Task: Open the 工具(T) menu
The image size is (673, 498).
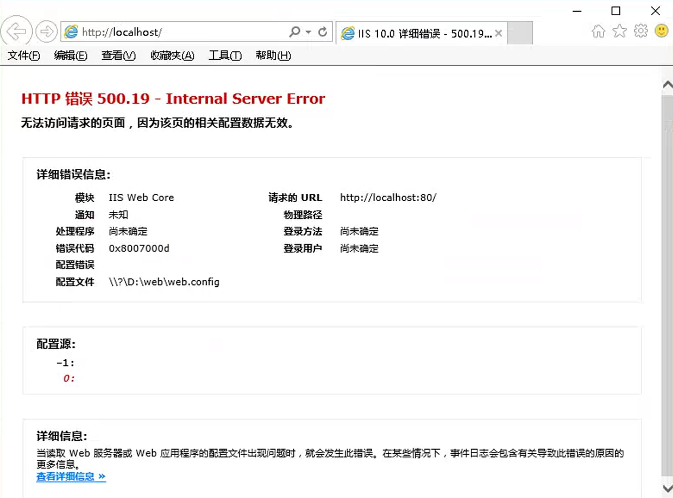Action: coord(225,56)
